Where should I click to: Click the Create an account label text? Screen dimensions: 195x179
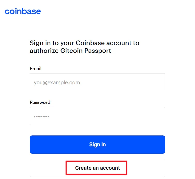coord(97,168)
